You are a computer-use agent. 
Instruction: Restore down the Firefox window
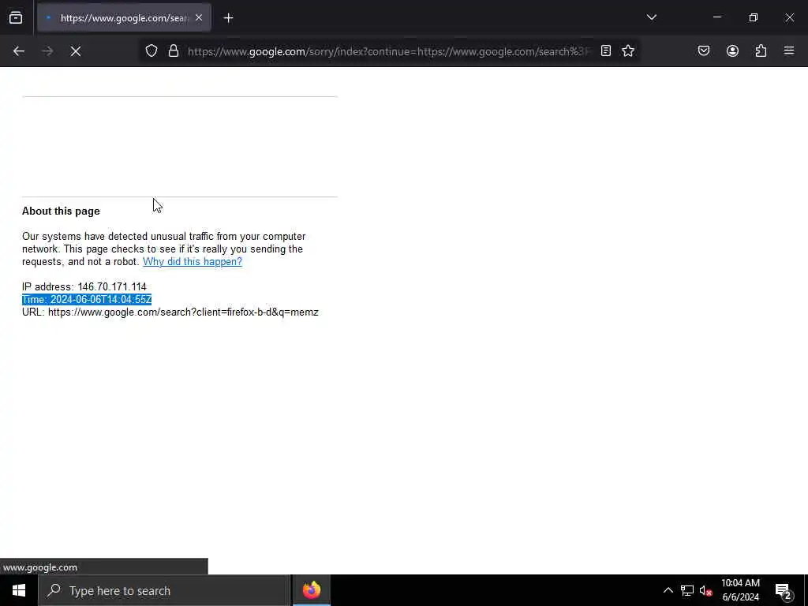(753, 17)
